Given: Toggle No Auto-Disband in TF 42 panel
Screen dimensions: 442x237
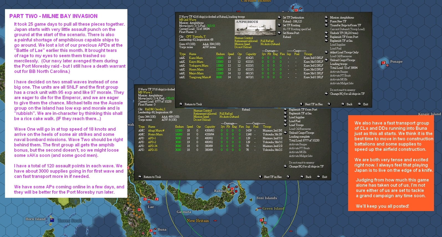Looking at the screenshot, I should pos(270,44).
